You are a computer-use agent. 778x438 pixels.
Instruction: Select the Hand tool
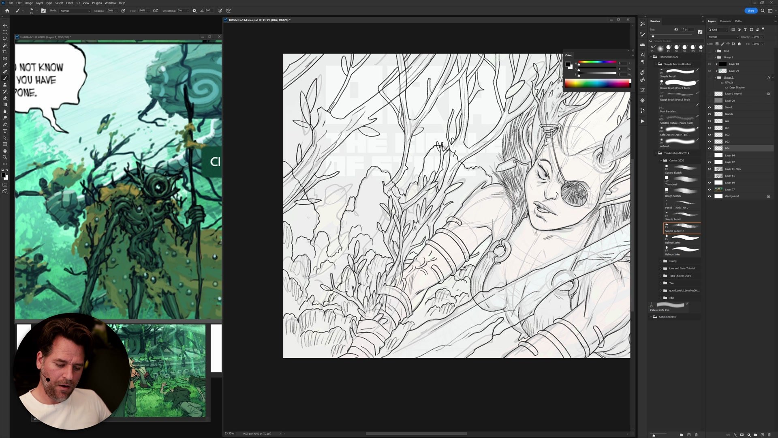coord(5,151)
